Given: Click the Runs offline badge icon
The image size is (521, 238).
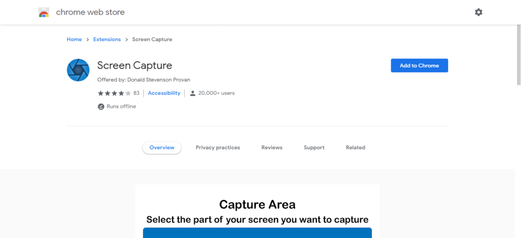Looking at the screenshot, I should point(101,107).
